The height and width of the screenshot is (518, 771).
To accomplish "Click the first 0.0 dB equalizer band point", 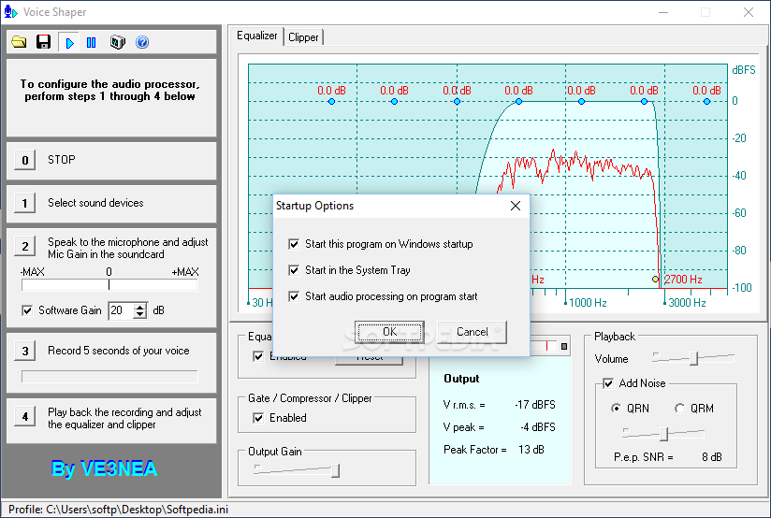I will [331, 102].
